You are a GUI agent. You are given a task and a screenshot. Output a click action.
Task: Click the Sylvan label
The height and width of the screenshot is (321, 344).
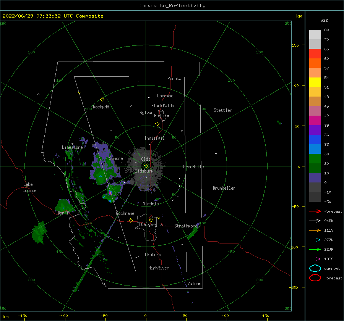point(146,113)
